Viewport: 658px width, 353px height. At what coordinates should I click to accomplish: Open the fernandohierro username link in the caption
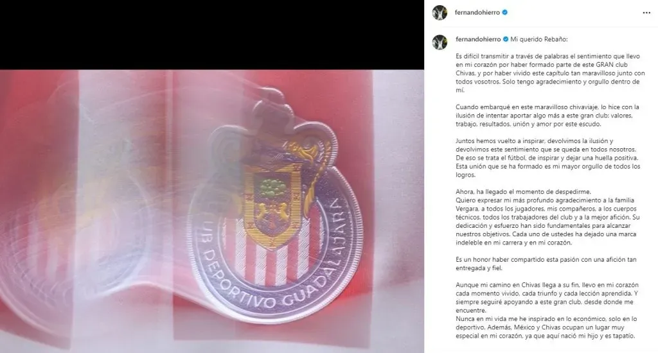click(478, 39)
